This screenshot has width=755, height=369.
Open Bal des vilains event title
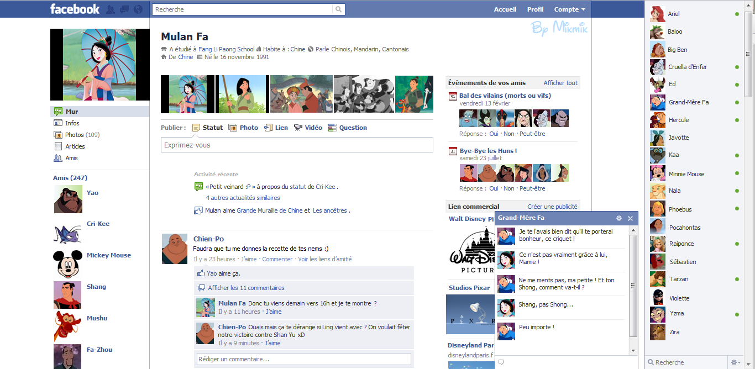(505, 96)
